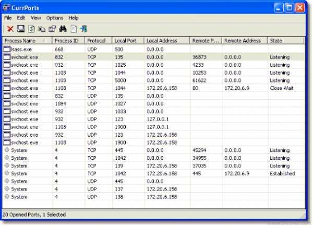Open the Help menu
The height and width of the screenshot is (226, 313).
click(74, 18)
